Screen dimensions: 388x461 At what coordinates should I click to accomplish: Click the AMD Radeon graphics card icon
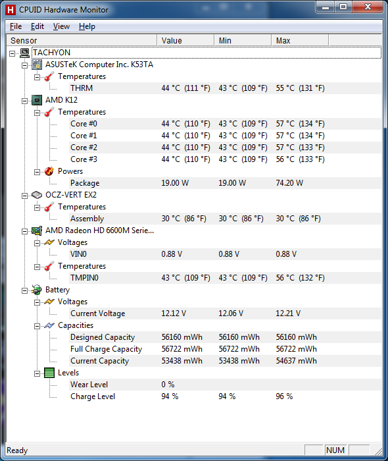click(x=37, y=230)
